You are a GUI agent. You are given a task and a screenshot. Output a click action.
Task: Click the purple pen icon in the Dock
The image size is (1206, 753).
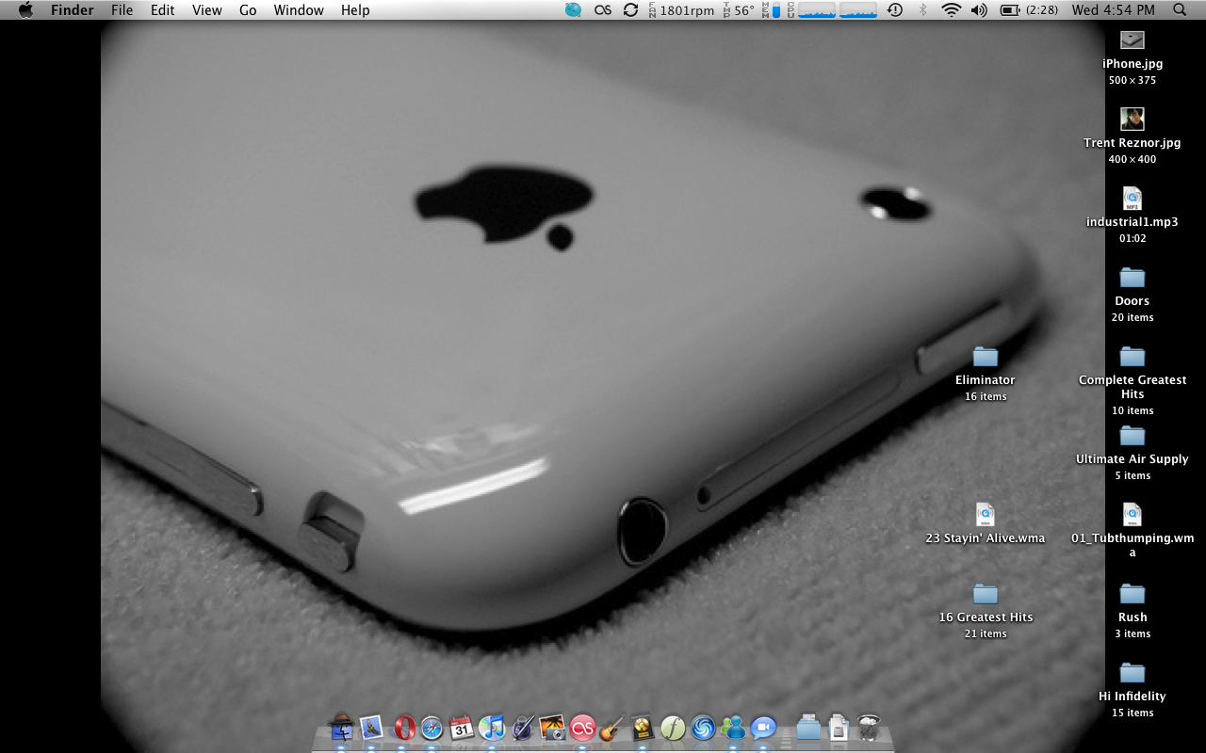point(522,728)
